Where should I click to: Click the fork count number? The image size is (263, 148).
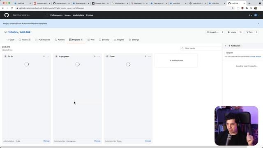[x=256, y=32]
